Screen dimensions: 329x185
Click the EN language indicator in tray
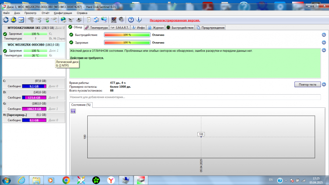pos(271,180)
